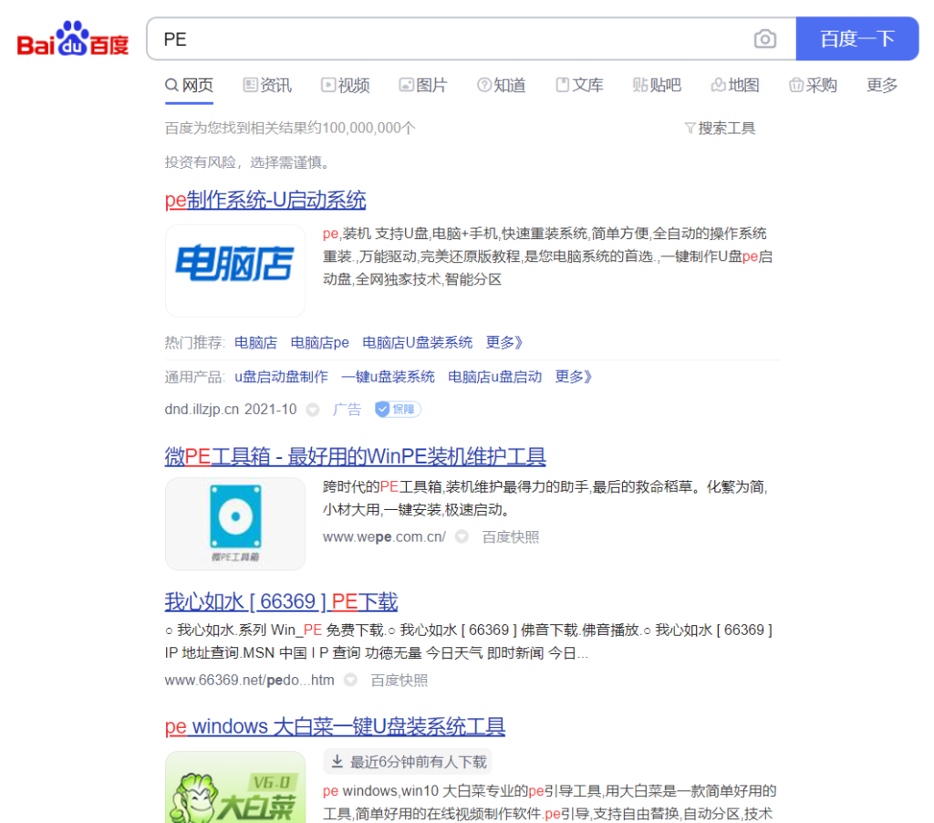Open pe windows 大白菜 result link
934x823 pixels.
coord(335,726)
